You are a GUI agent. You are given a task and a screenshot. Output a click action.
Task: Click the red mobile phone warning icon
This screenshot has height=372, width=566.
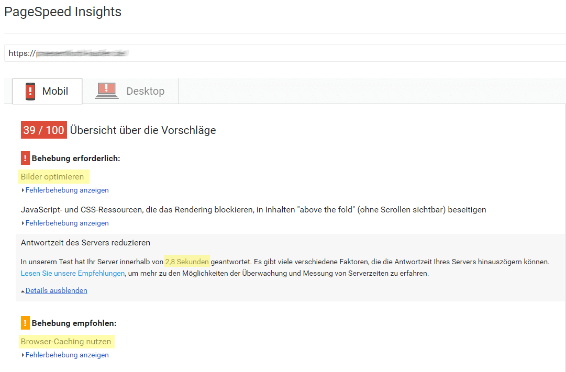(30, 91)
